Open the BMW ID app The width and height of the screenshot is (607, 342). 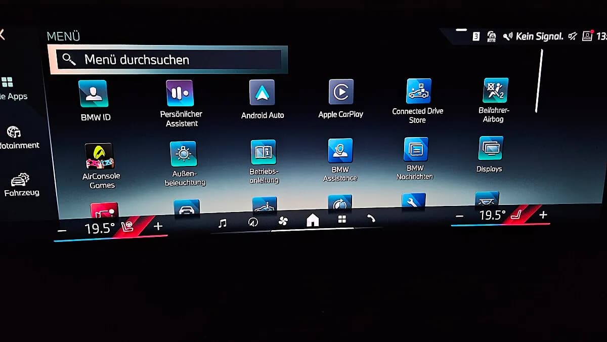click(94, 101)
